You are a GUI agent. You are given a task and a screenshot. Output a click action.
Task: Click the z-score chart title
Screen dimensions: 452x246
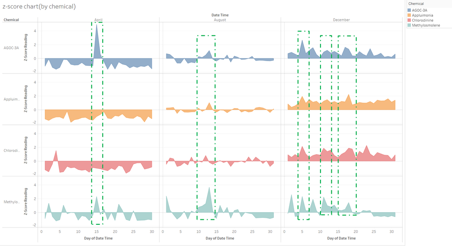pos(39,6)
